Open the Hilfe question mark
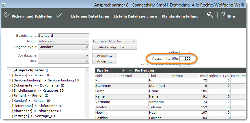This screenshot has width=250, height=123. (x=223, y=16)
